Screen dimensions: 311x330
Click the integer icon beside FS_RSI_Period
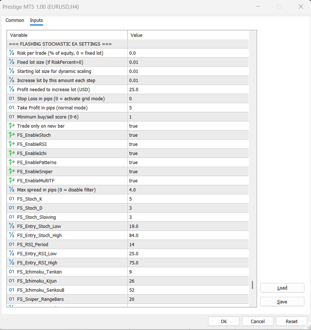(12, 244)
